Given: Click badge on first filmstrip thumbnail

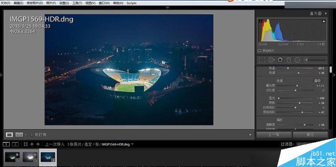Looking at the screenshot, I should pos(18,160).
